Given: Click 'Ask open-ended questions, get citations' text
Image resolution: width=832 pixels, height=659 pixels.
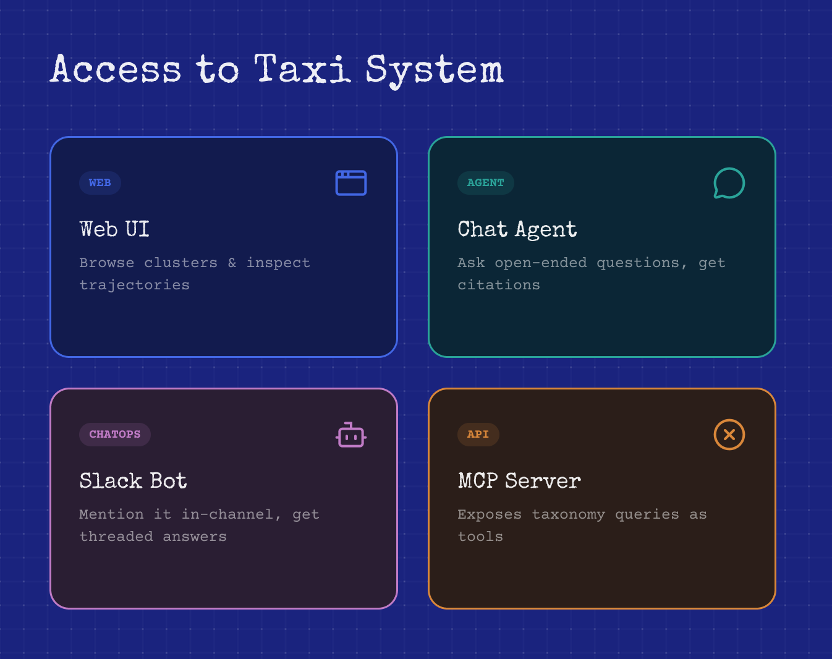Looking at the screenshot, I should (592, 274).
